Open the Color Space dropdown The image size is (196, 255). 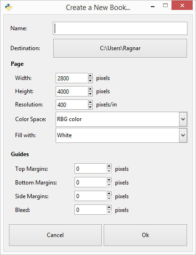183,119
